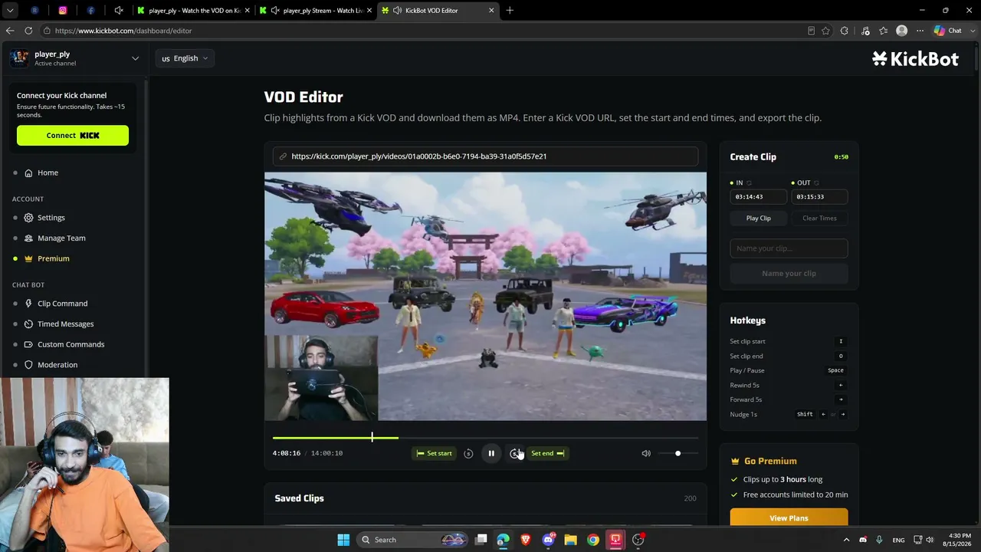Click Set end button

pos(547,453)
